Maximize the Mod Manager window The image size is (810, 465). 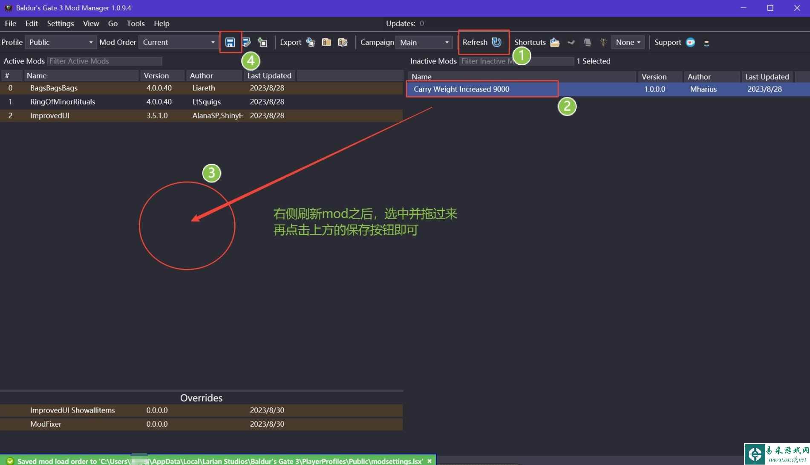tap(770, 8)
